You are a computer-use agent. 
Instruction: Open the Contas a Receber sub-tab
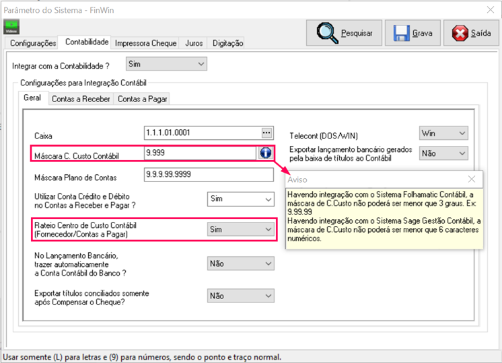(x=81, y=99)
